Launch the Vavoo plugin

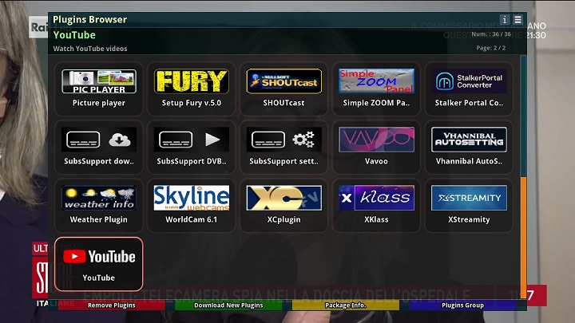376,148
